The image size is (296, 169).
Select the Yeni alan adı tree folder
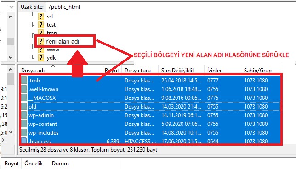(x=62, y=41)
